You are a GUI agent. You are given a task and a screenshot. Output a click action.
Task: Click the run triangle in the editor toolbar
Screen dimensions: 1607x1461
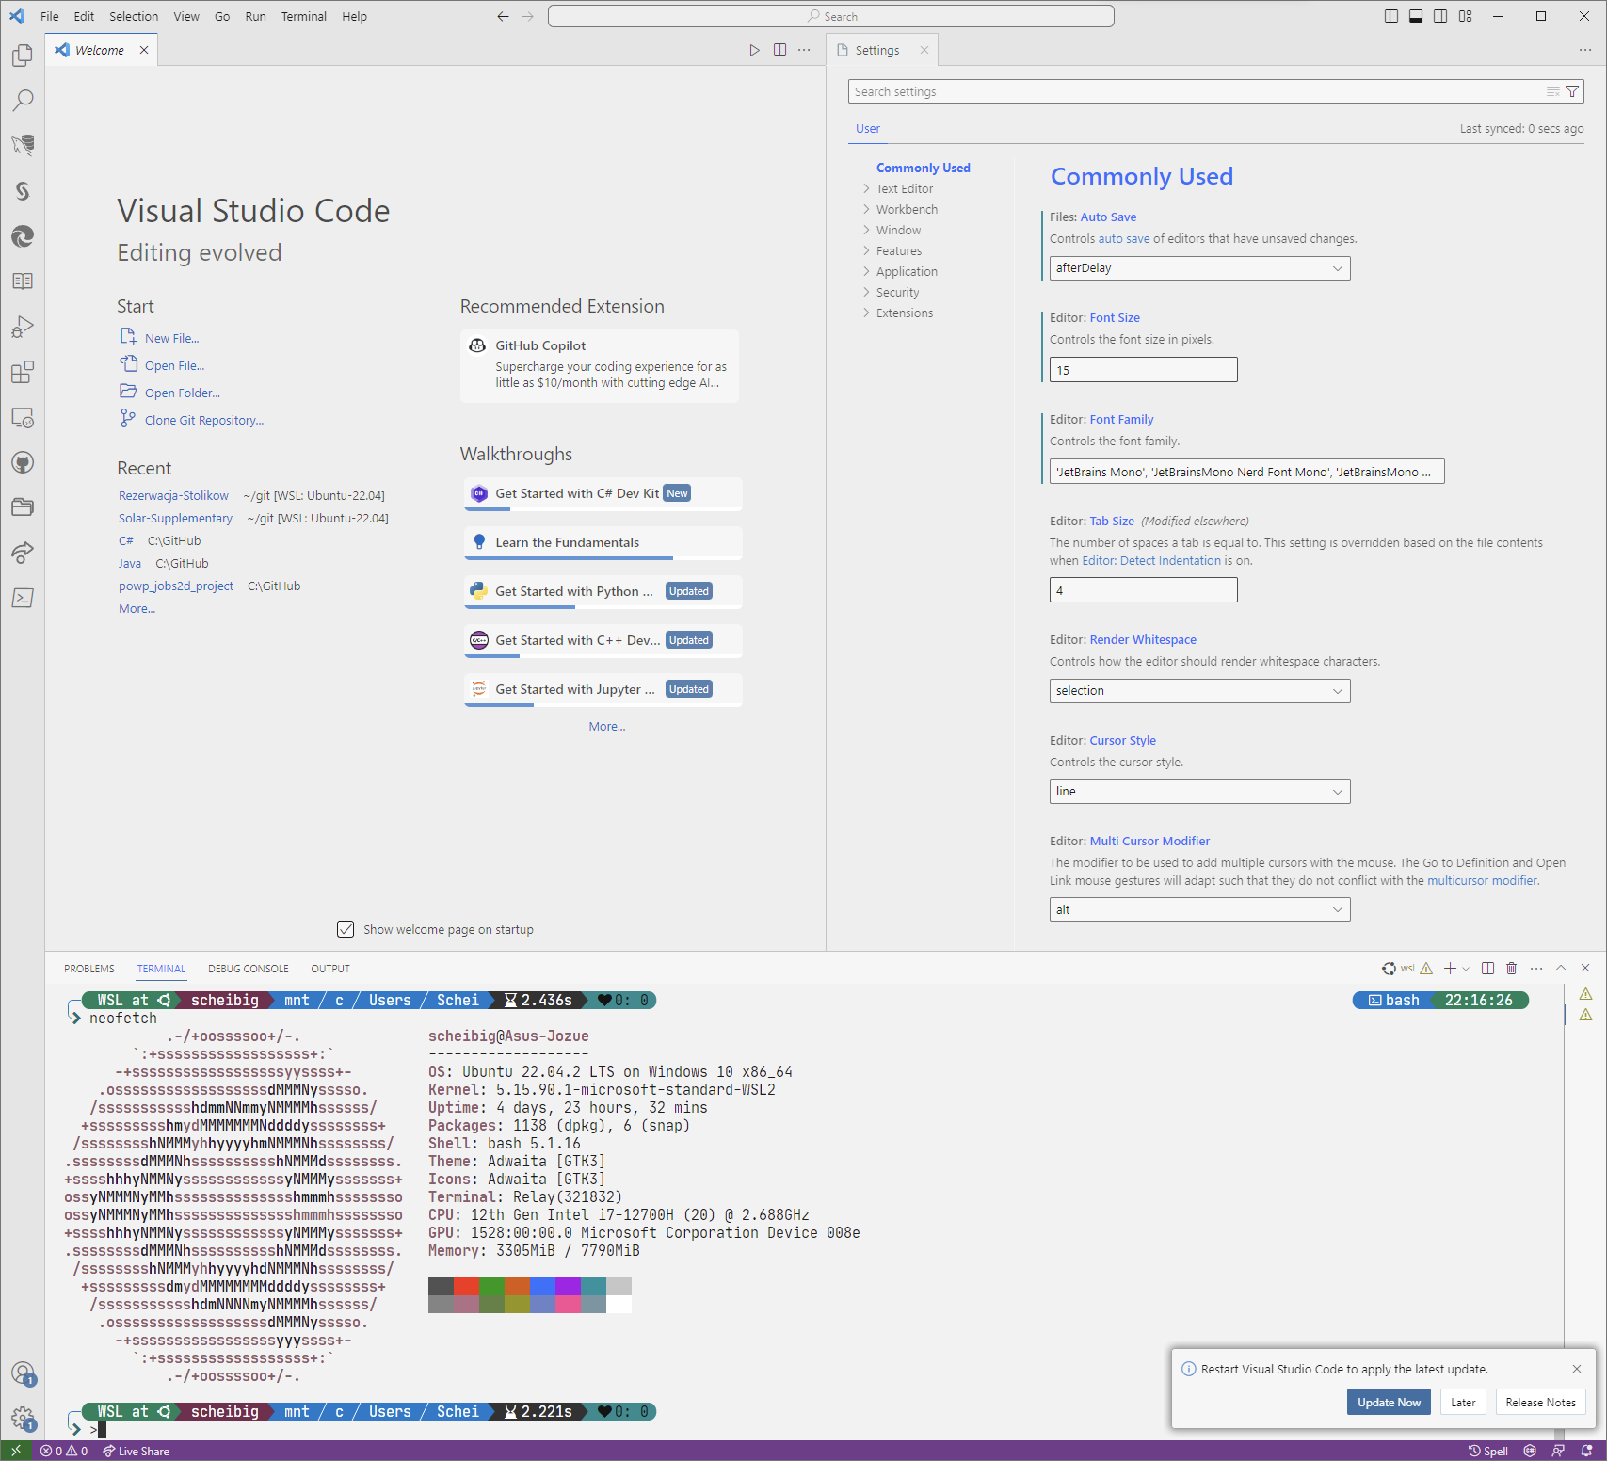click(754, 50)
